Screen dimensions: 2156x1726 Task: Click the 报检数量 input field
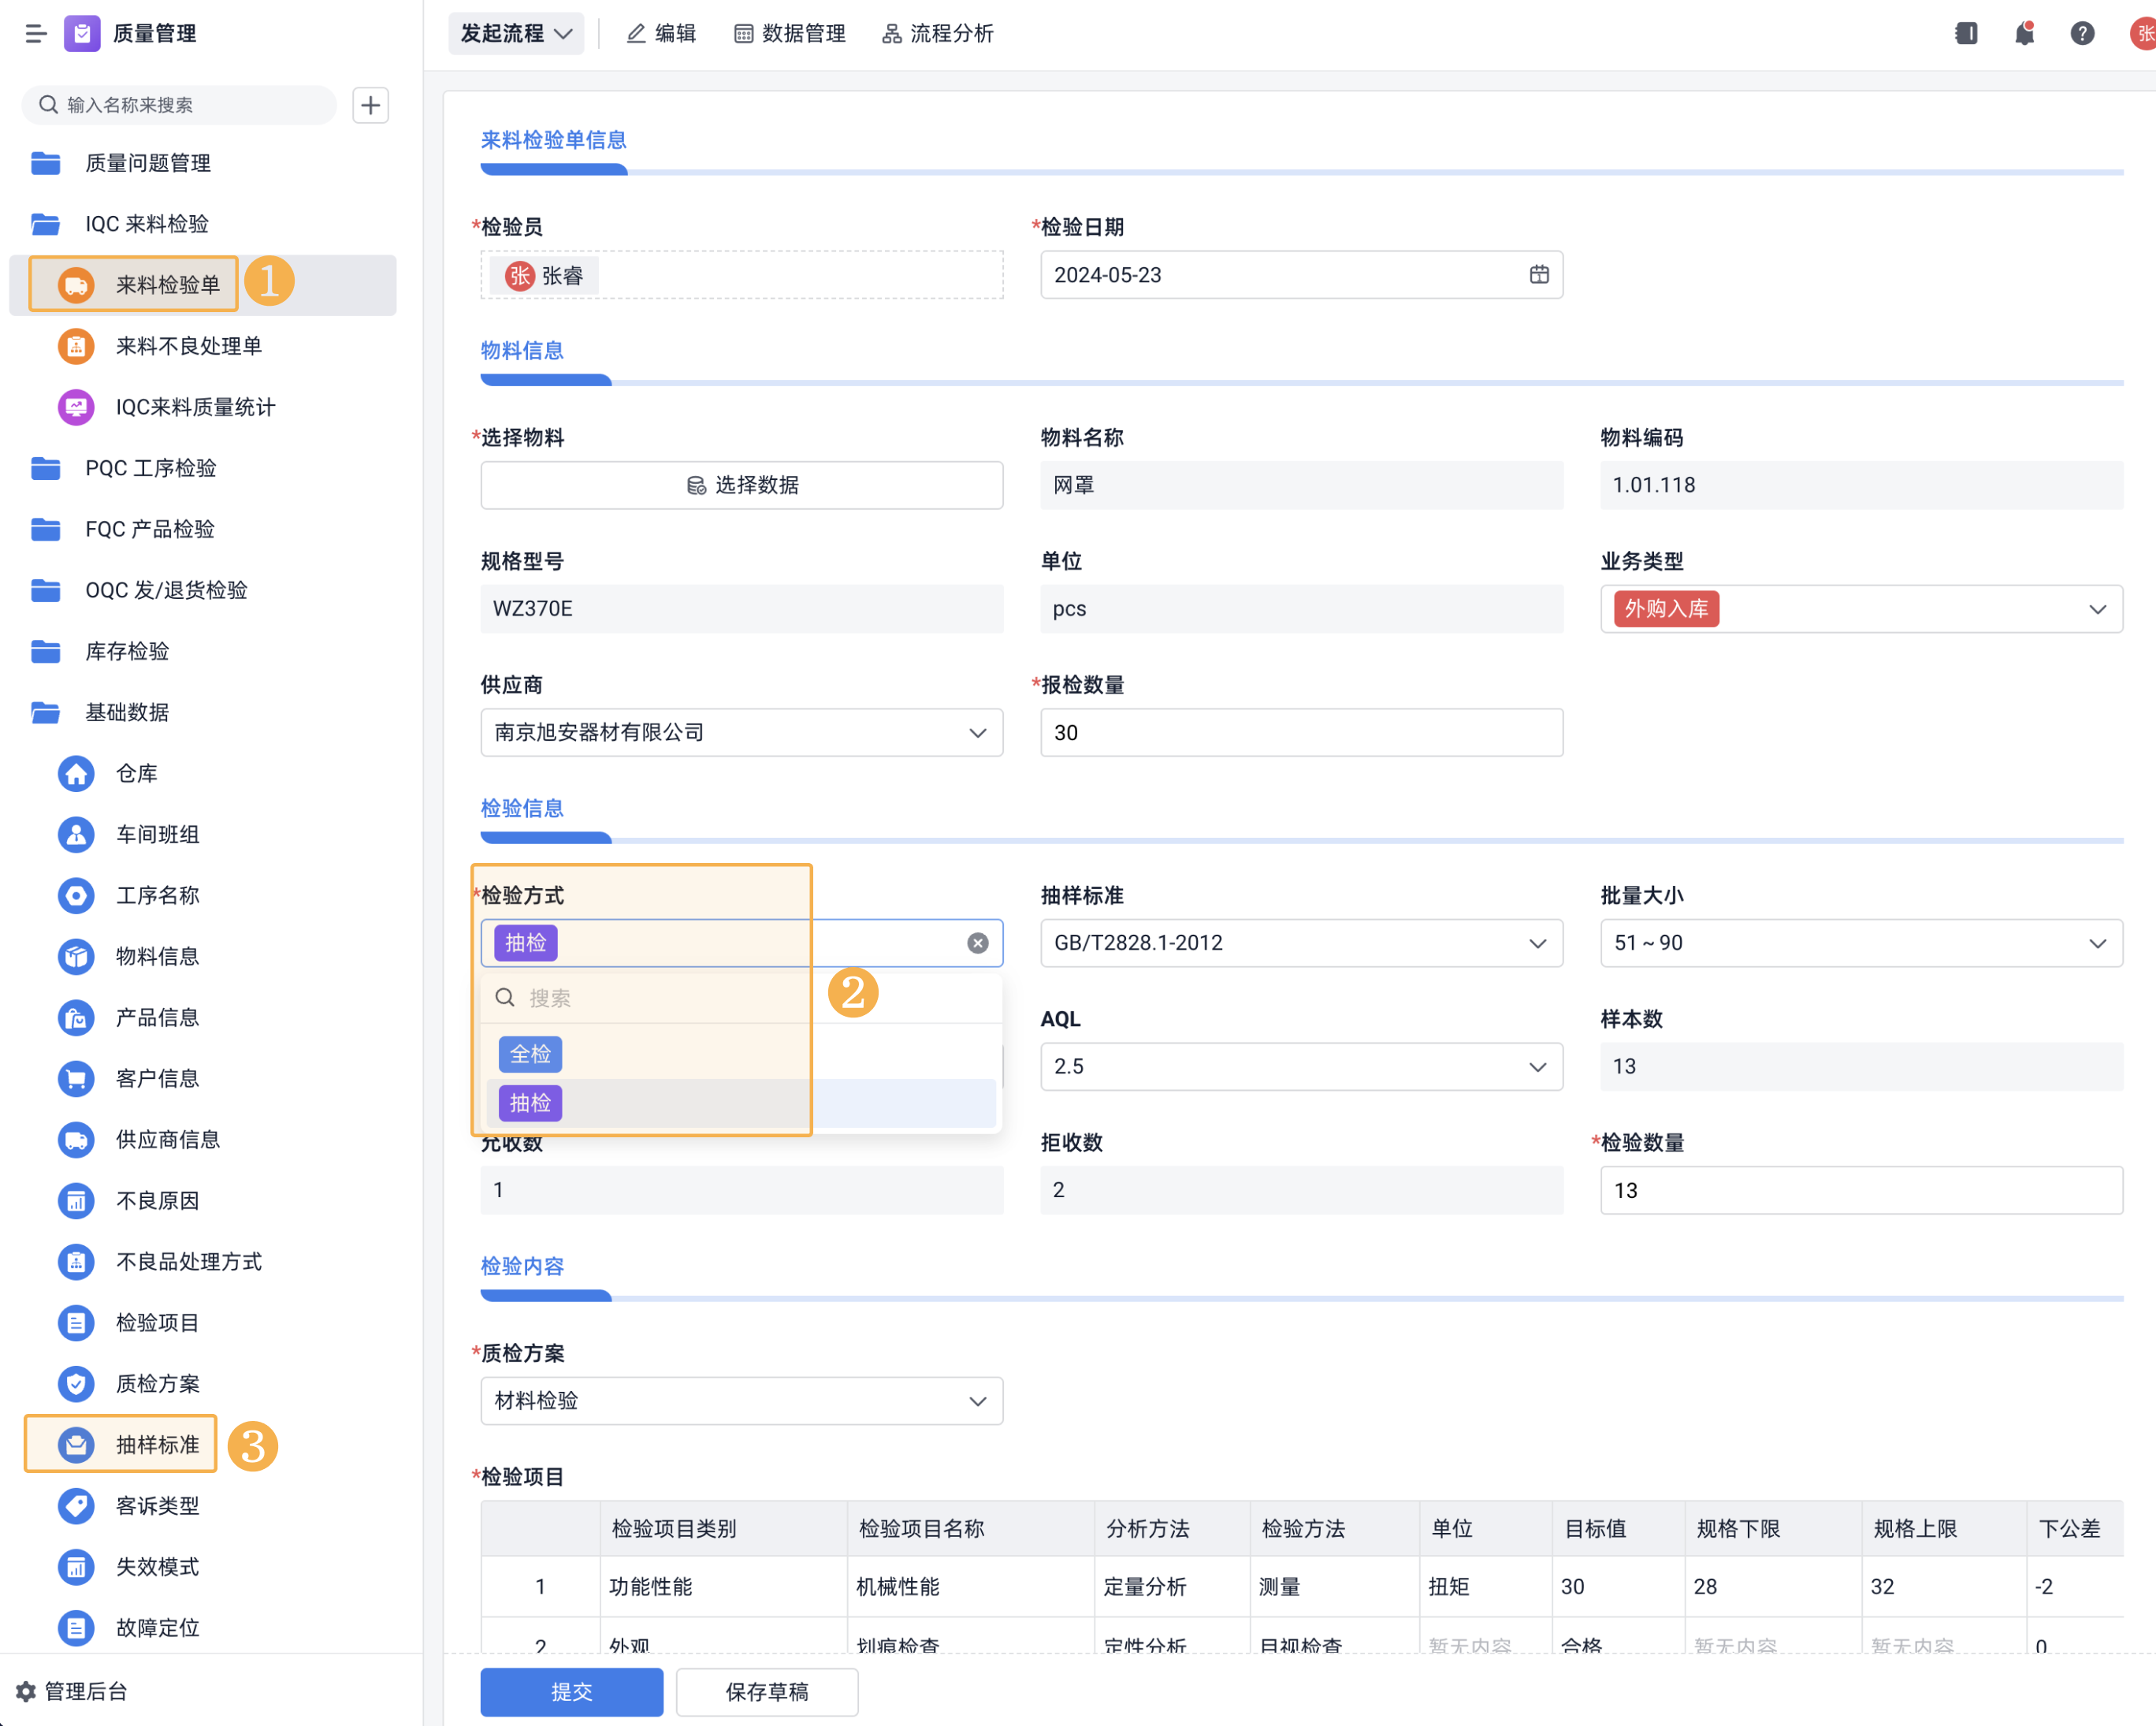pyautogui.click(x=1300, y=733)
